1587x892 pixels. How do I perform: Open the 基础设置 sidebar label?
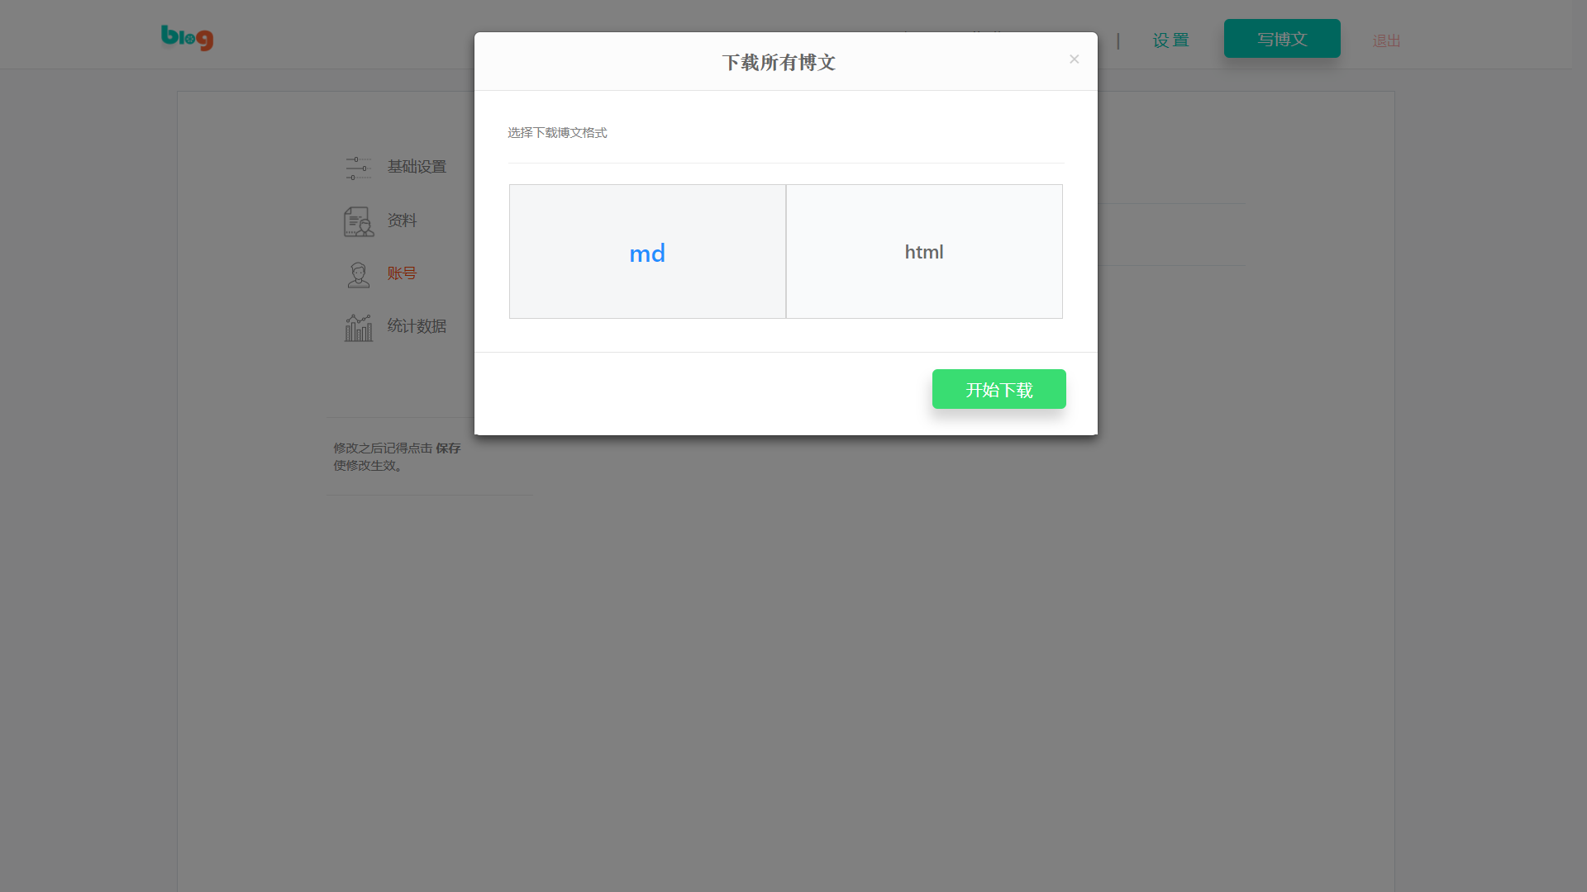click(417, 167)
